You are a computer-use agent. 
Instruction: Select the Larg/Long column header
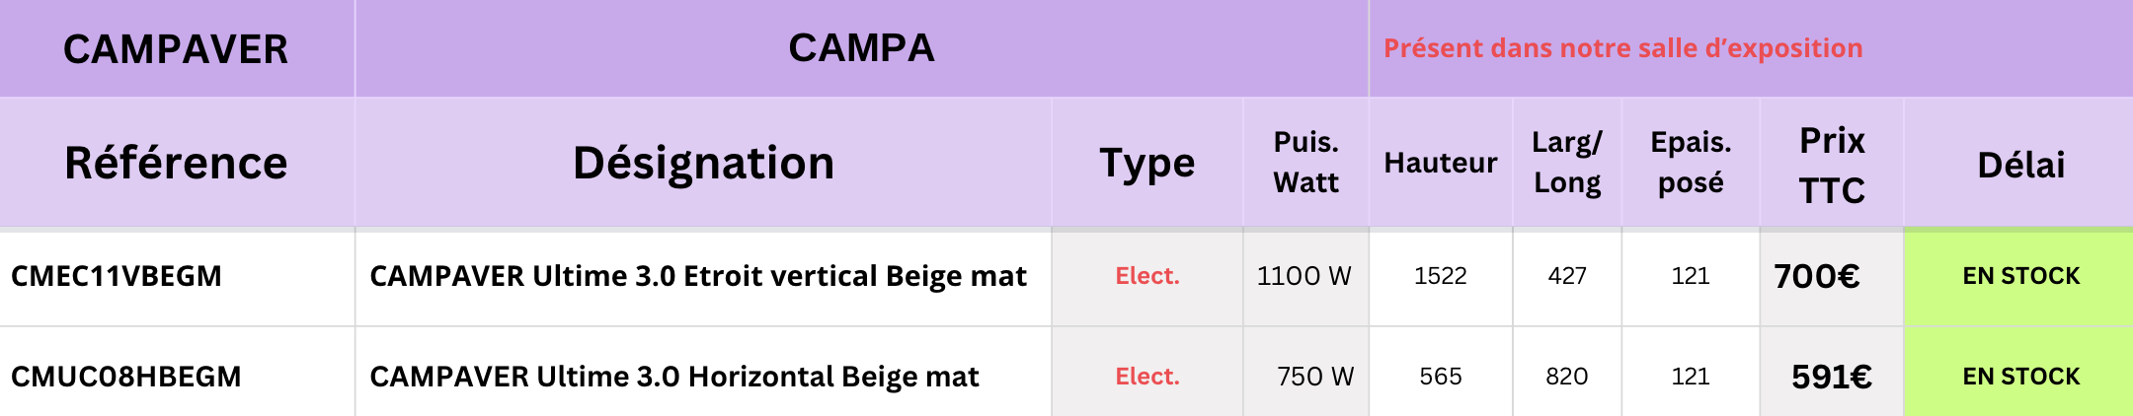(x=1567, y=163)
